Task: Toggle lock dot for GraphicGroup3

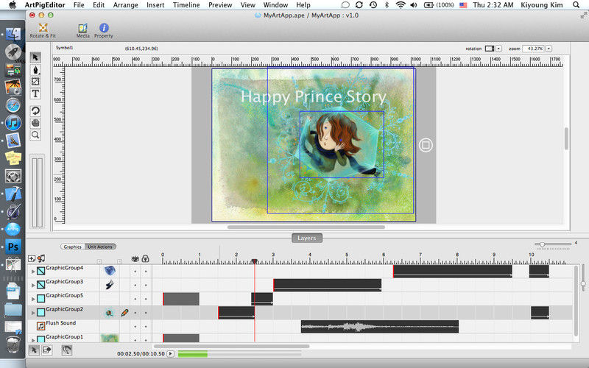Action: coord(146,285)
